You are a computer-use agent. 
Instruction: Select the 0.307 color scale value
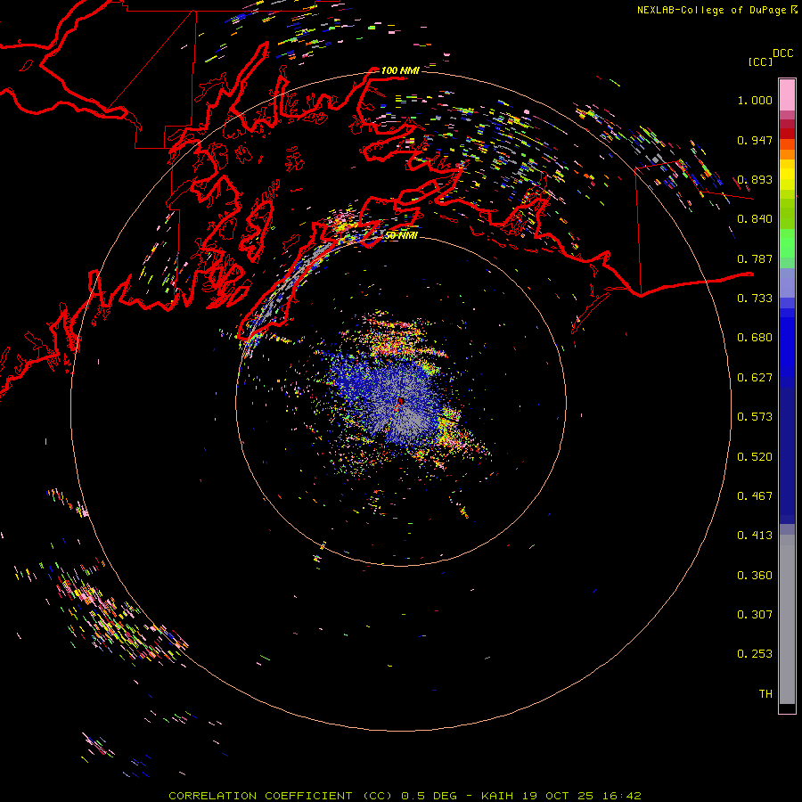click(755, 615)
